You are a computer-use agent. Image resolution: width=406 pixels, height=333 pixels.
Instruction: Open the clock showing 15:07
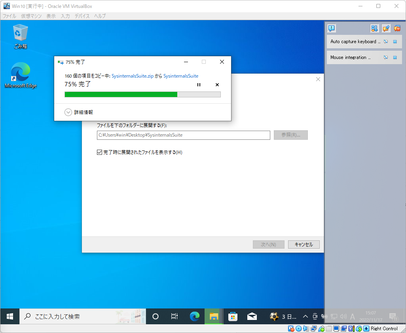(370, 316)
